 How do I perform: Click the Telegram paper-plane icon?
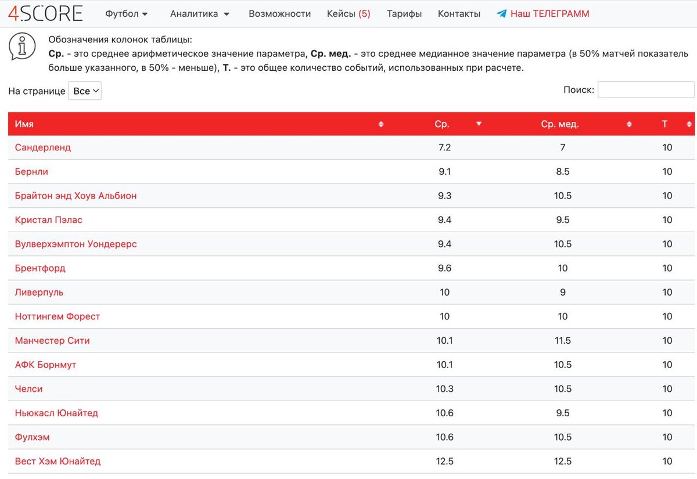point(501,14)
